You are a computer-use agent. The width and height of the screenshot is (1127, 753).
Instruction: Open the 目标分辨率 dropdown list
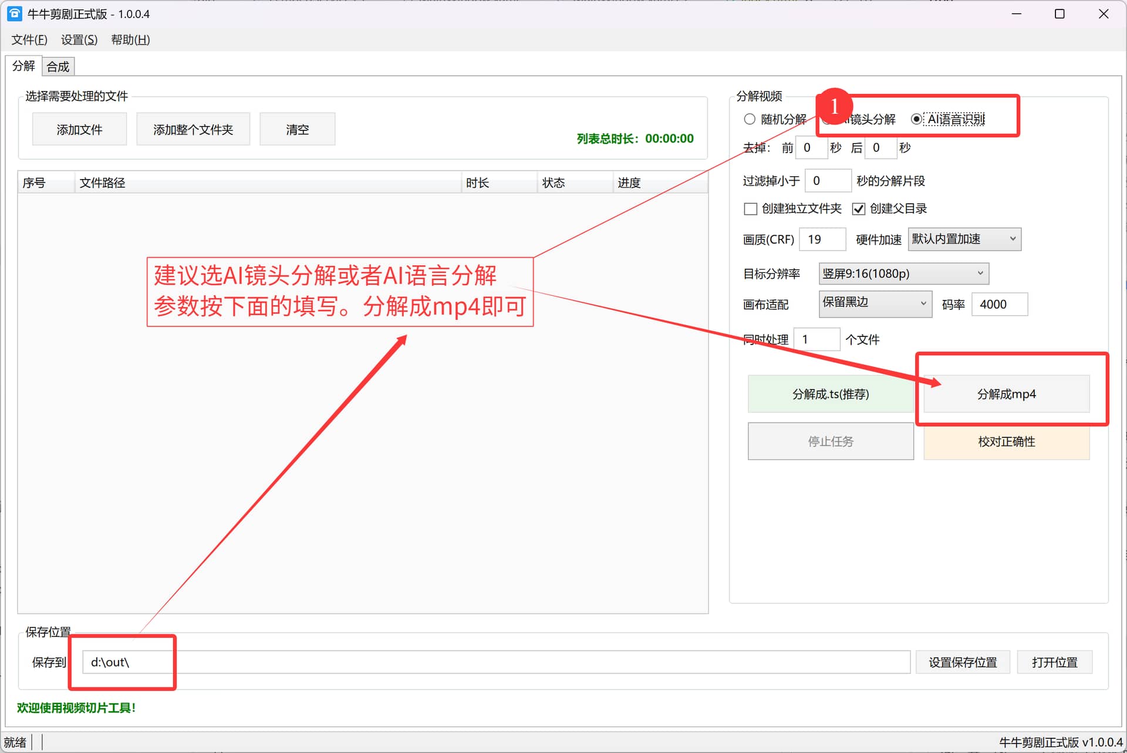pyautogui.click(x=903, y=273)
